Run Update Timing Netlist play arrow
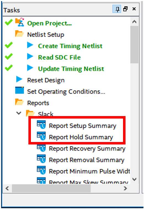The image size is (144, 209). tap(30, 68)
